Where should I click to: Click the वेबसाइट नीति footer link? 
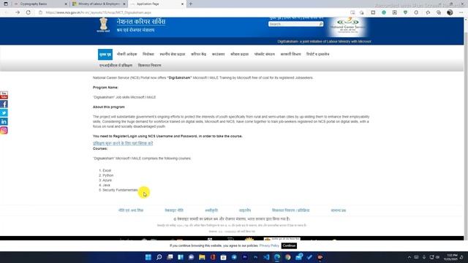[174, 210]
